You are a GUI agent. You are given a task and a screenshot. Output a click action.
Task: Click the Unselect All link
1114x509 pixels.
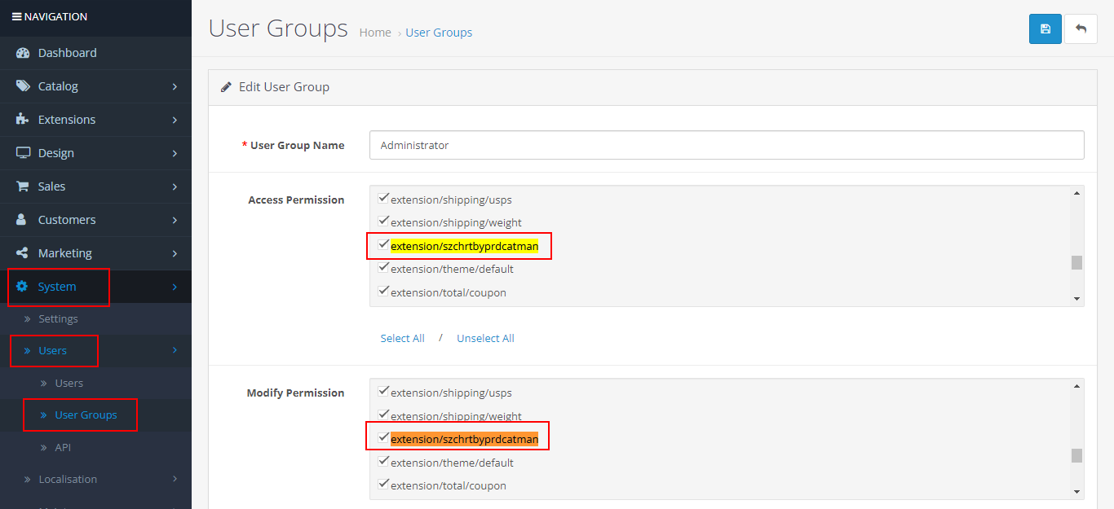coord(485,338)
